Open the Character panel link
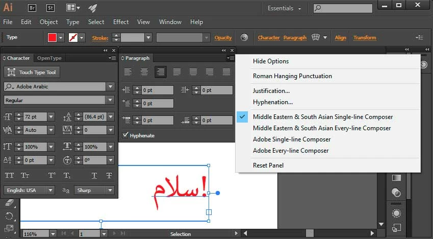The width and height of the screenshot is (433, 239). [x=269, y=38]
